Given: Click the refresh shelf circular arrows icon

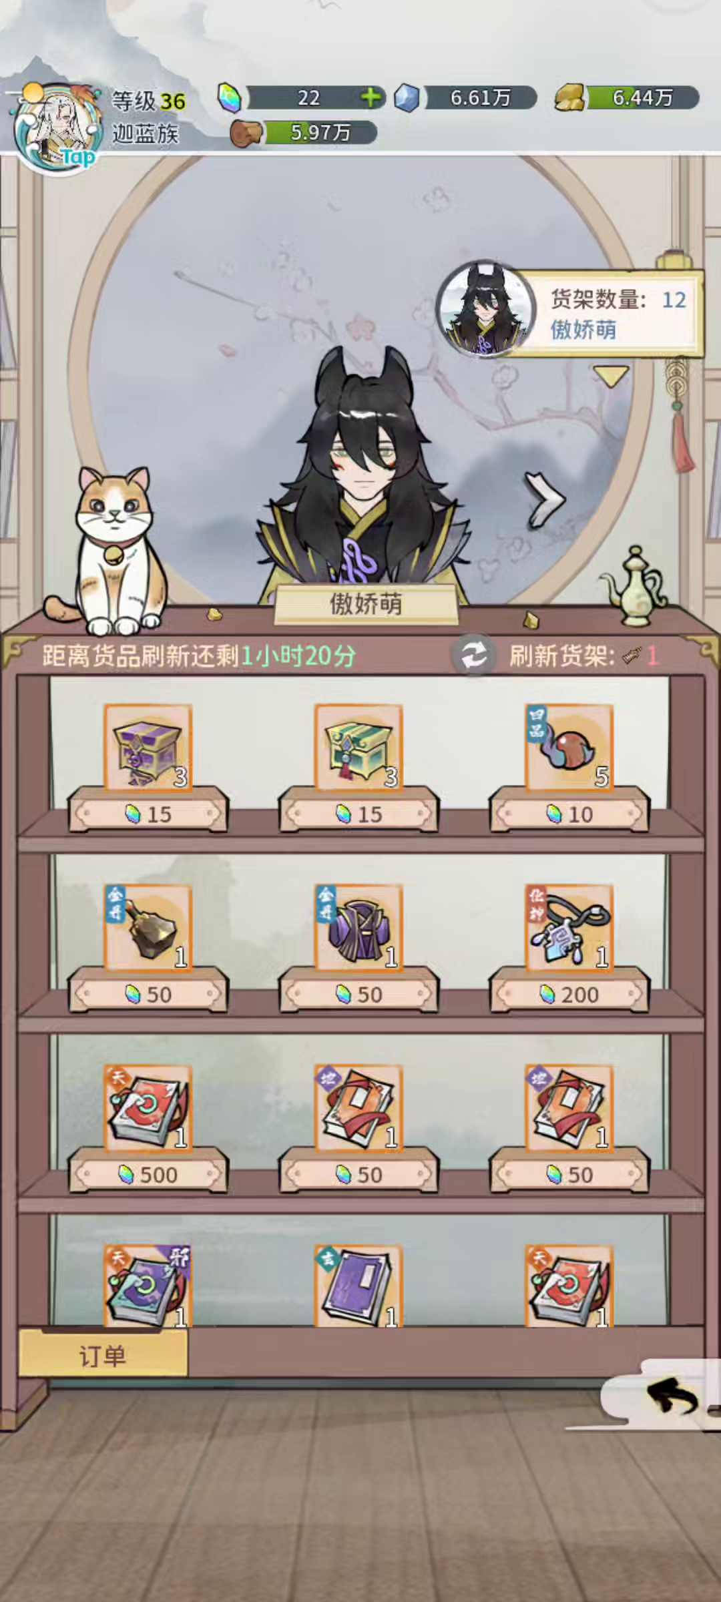Looking at the screenshot, I should click(473, 655).
